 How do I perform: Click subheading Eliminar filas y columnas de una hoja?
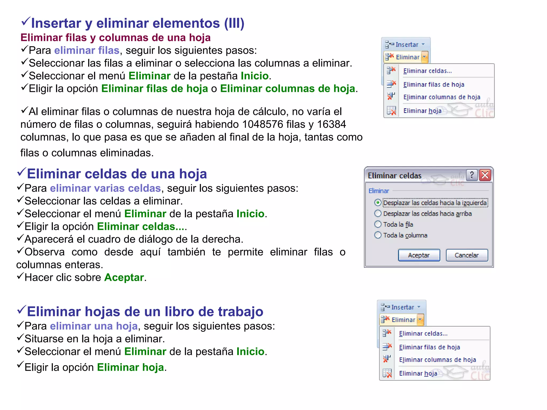click(116, 37)
